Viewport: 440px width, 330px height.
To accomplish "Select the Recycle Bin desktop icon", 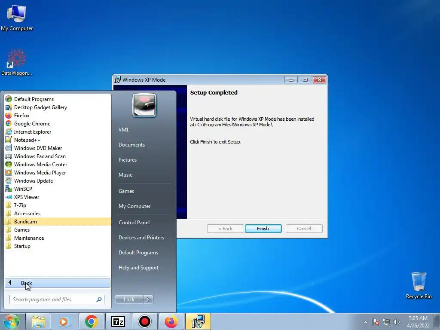I will pos(419,285).
